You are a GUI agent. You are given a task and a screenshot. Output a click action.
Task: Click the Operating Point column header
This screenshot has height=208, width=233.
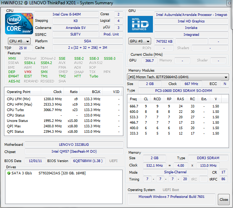pos(19,92)
